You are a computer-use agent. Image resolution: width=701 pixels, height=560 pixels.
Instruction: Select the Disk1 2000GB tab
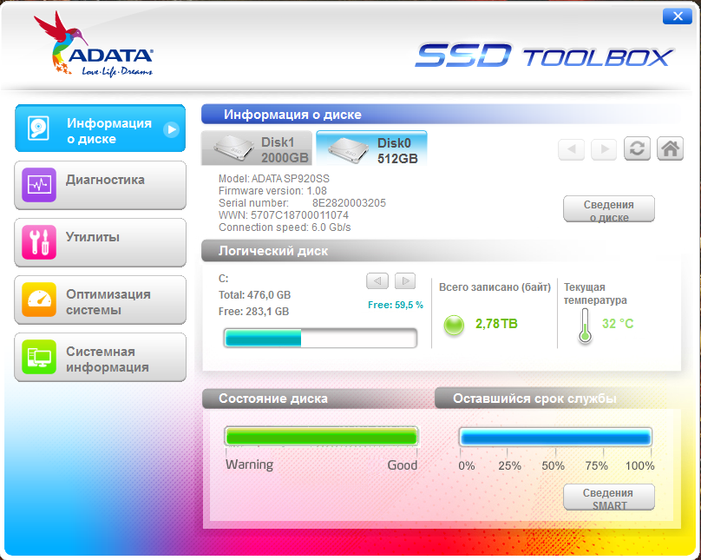coord(257,148)
